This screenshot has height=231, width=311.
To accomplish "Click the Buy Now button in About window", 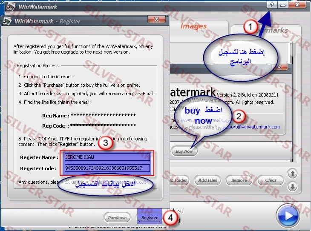I will 184,151.
